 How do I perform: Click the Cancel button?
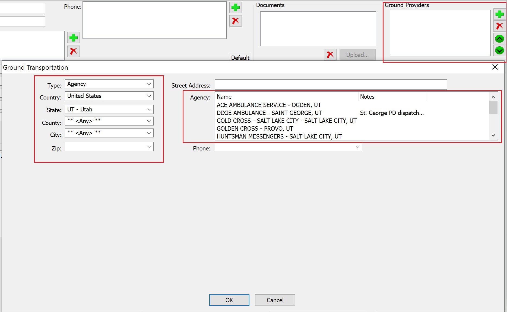point(275,300)
